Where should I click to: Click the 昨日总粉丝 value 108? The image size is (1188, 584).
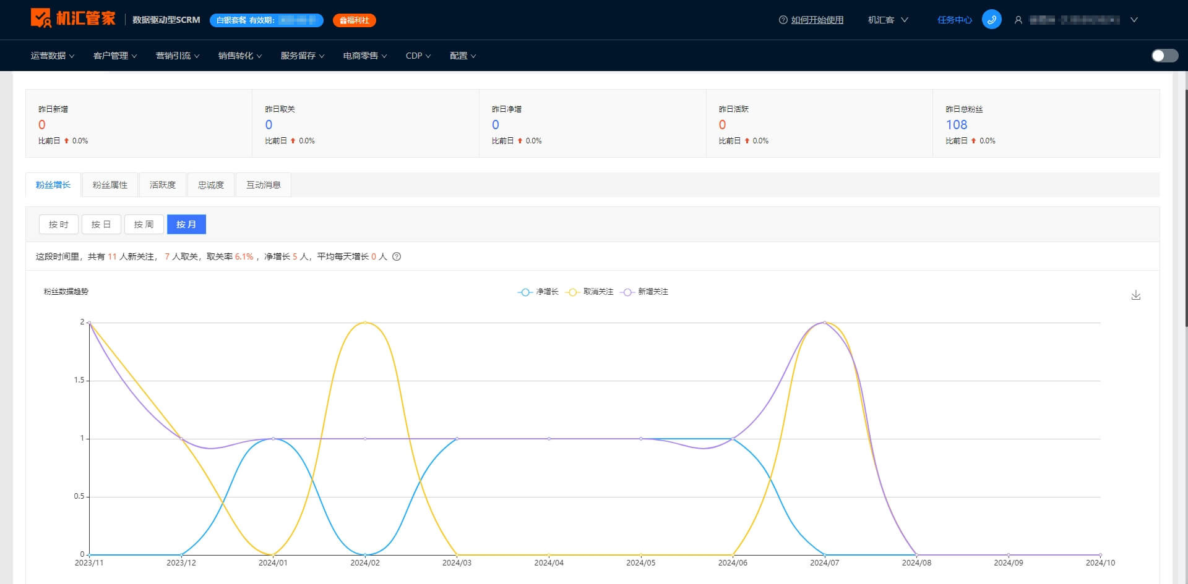click(x=957, y=125)
